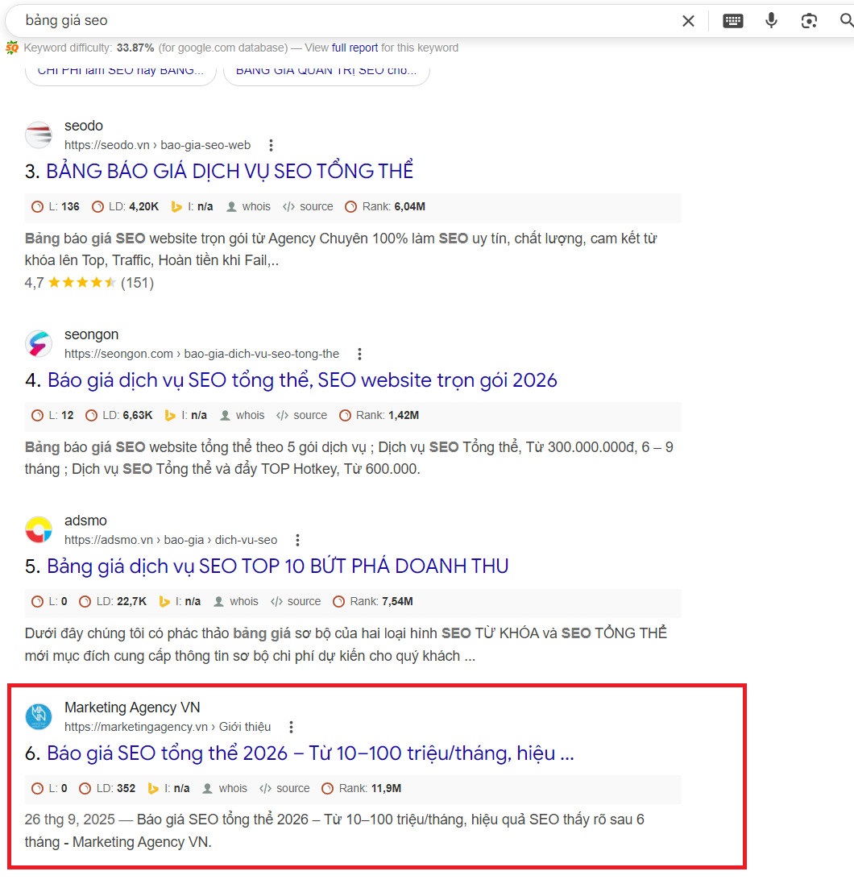Click LD: 6,63K metric on seongon result
The width and height of the screenshot is (854, 888).
tap(119, 415)
